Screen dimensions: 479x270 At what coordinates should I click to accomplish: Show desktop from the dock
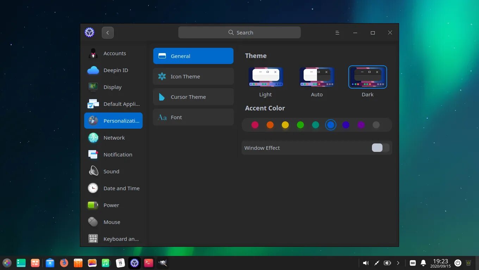click(21, 263)
